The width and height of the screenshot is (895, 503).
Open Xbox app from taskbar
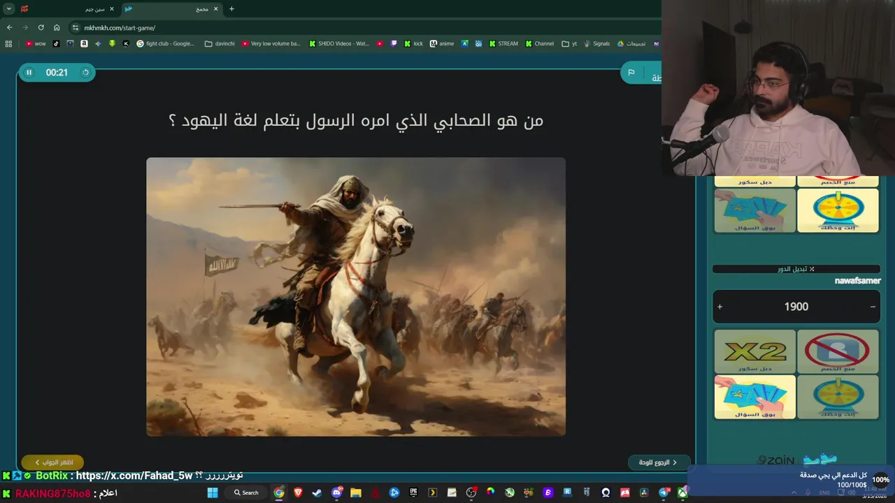(682, 493)
